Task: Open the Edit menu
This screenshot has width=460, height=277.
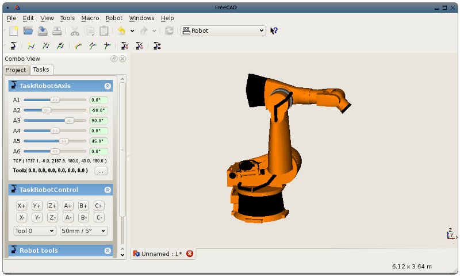Action: (28, 18)
